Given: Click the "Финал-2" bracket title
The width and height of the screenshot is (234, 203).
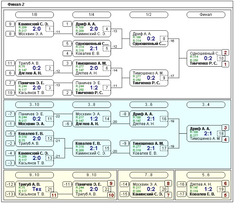Looking at the screenshot, I should pos(16,4).
